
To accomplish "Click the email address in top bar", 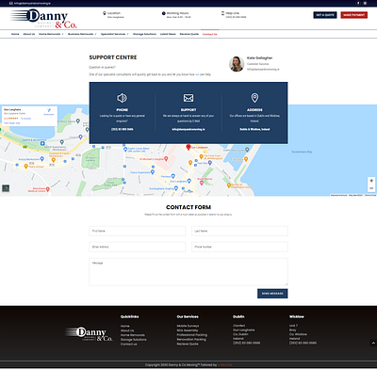I will (32, 3).
